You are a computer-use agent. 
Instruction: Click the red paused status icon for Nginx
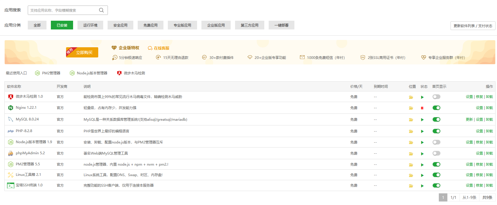(422, 108)
